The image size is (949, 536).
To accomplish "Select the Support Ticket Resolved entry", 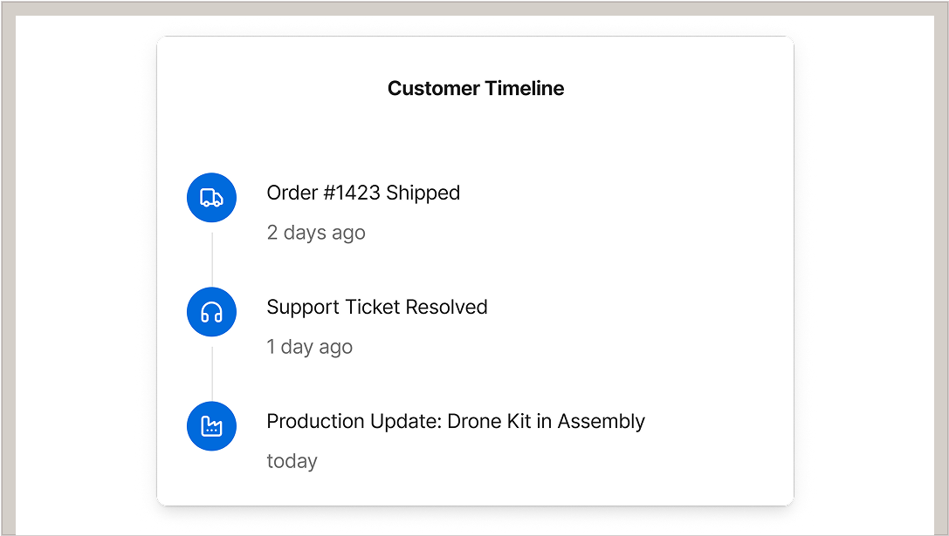I will tap(376, 307).
